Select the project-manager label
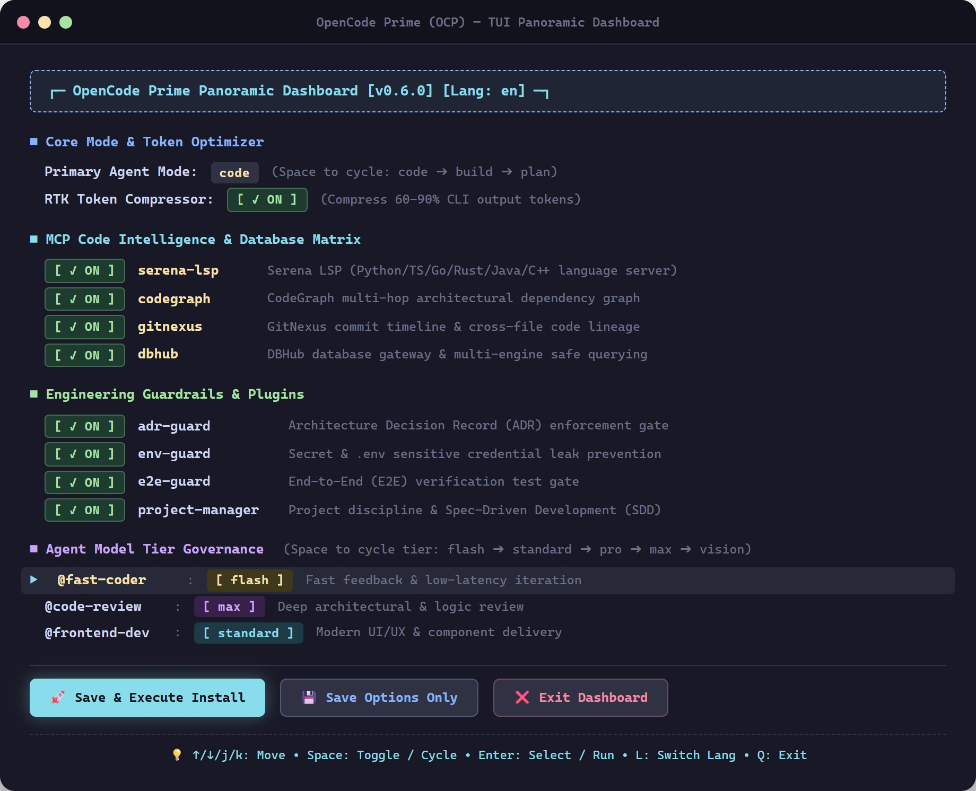The height and width of the screenshot is (791, 976). 198,510
